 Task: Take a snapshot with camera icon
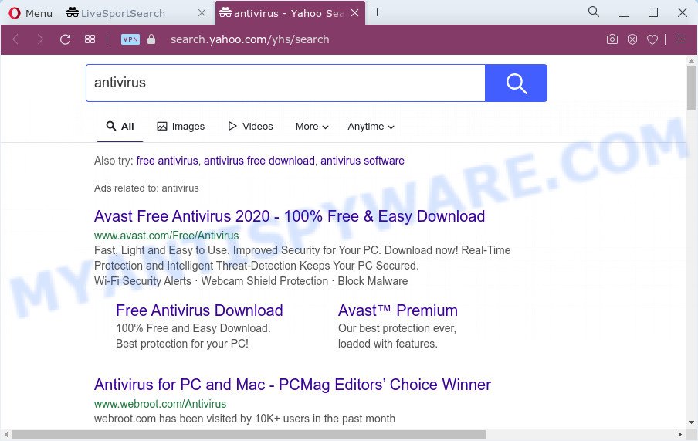pyautogui.click(x=612, y=39)
